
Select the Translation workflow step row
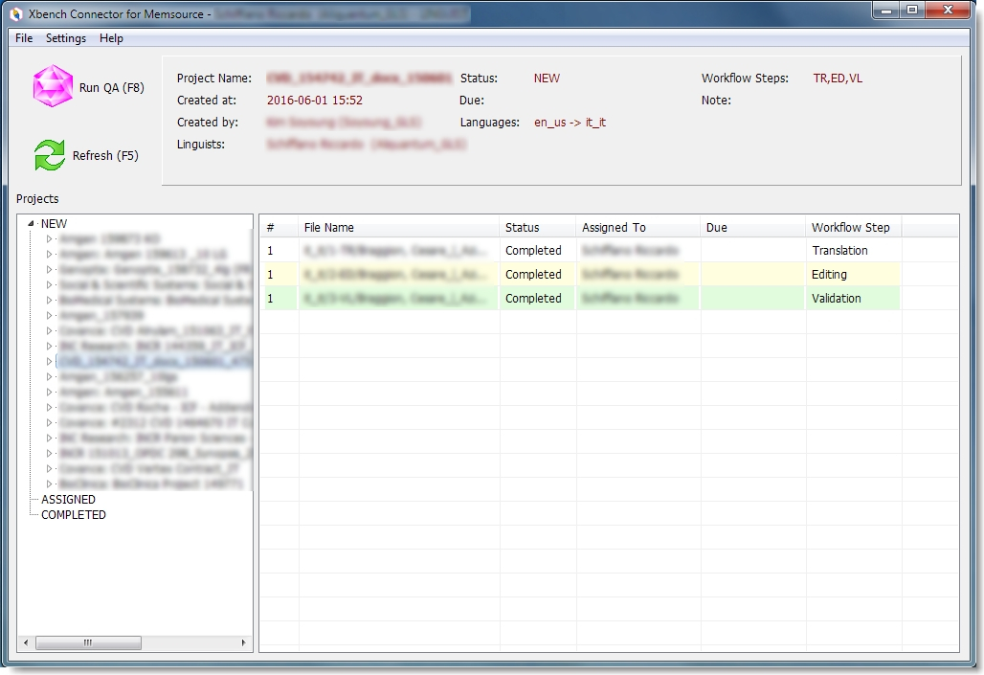pos(839,251)
